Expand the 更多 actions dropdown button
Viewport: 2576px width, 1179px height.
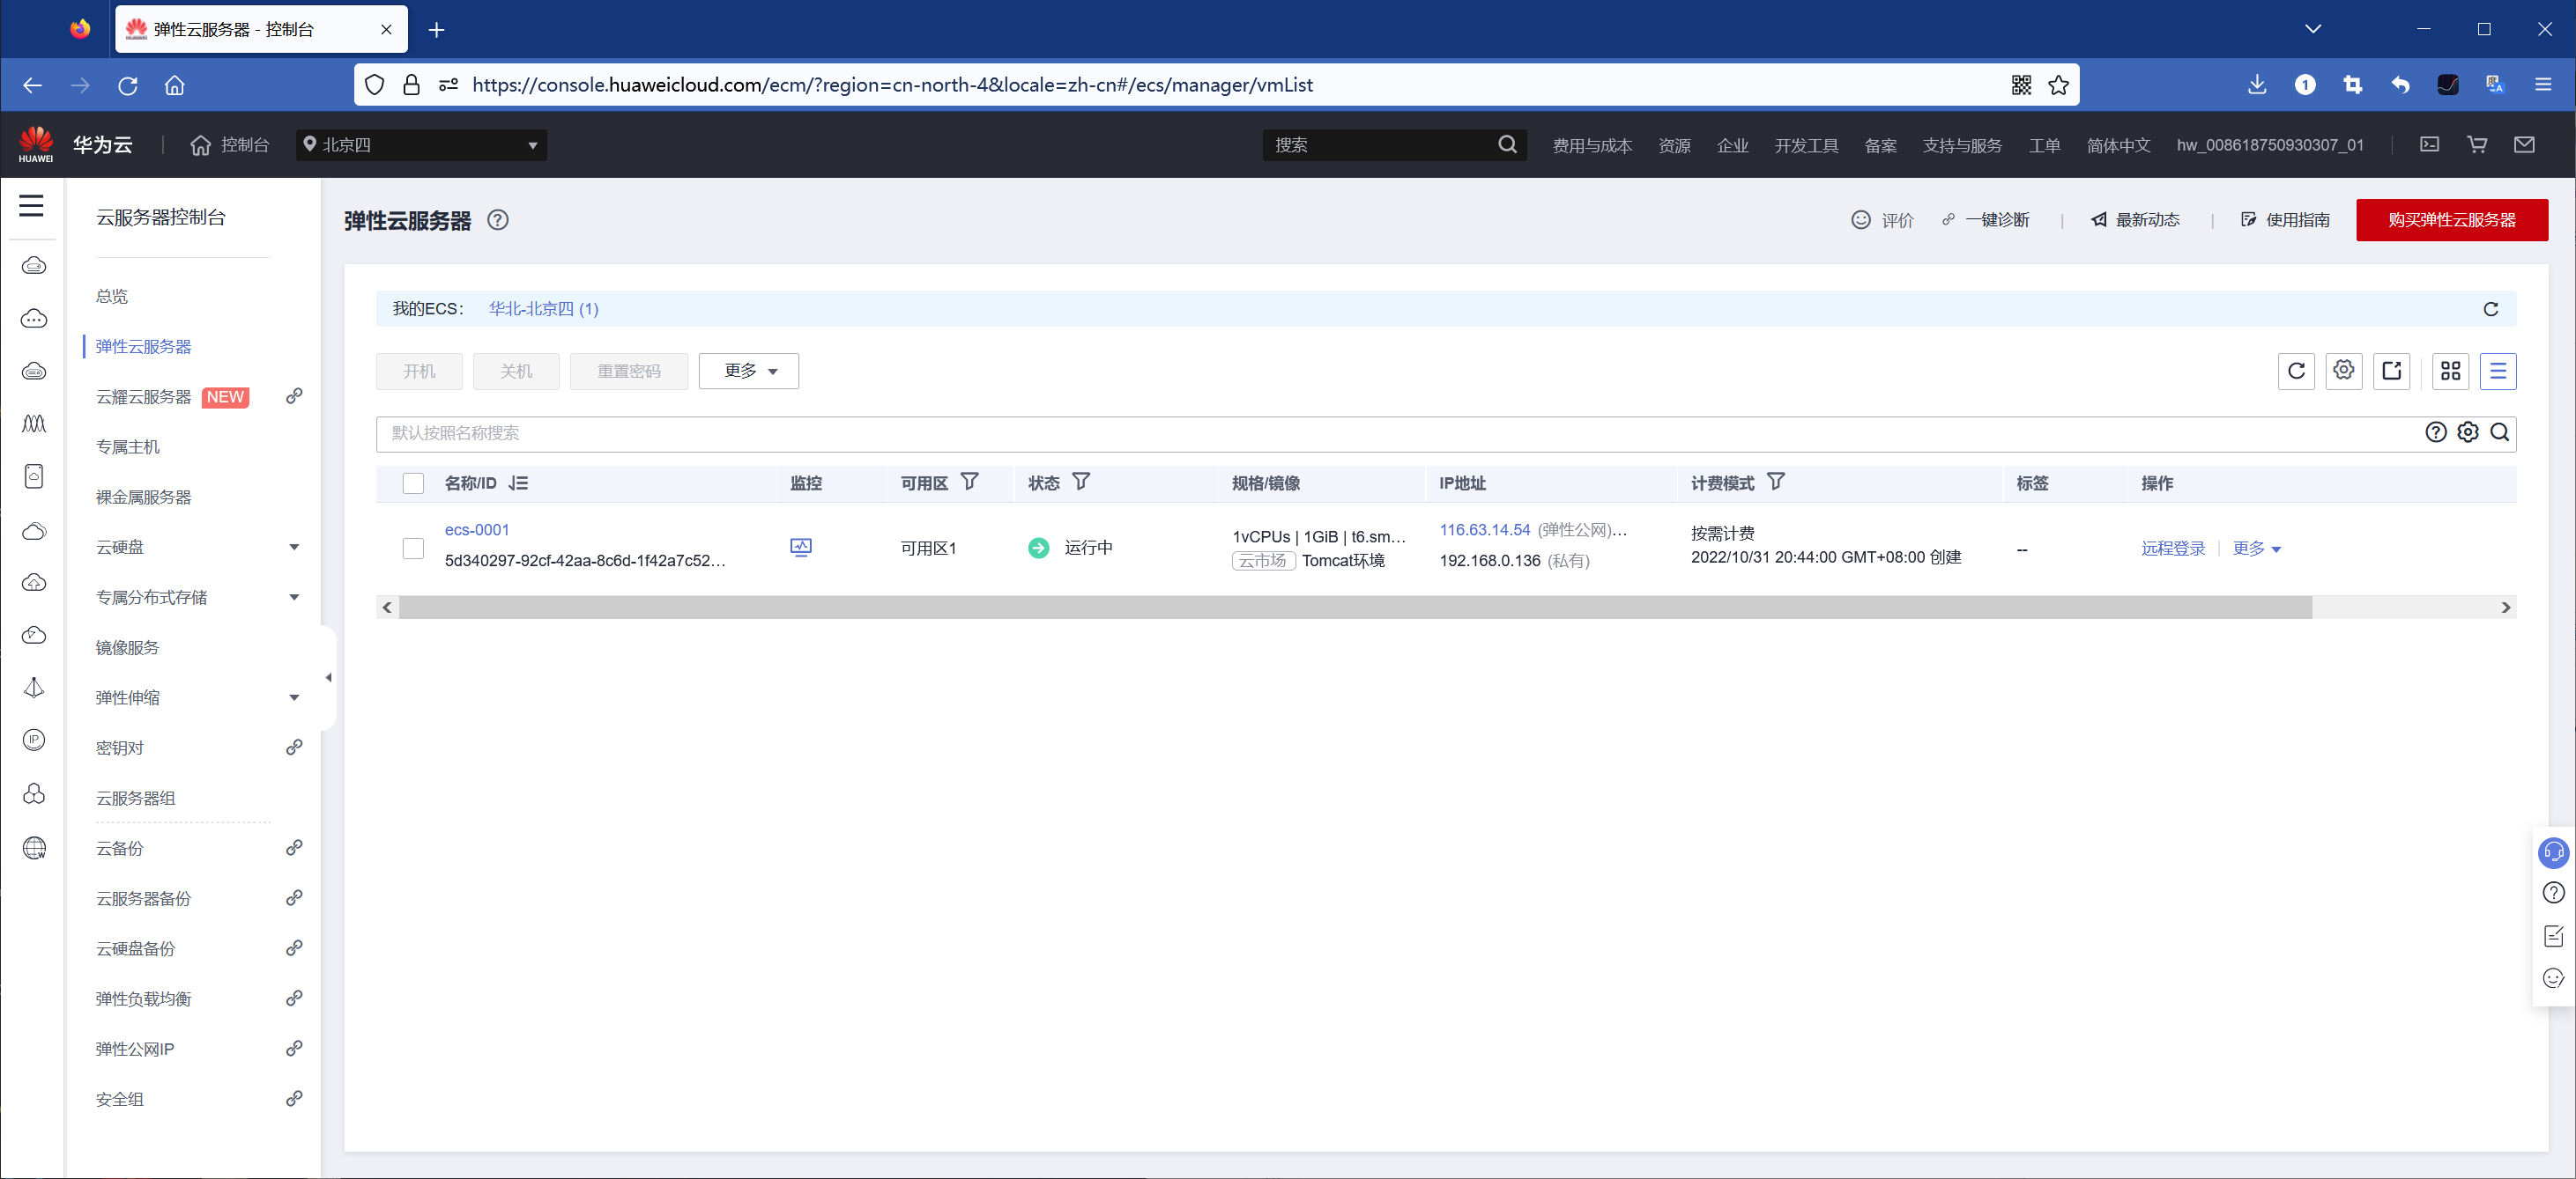[x=748, y=371]
